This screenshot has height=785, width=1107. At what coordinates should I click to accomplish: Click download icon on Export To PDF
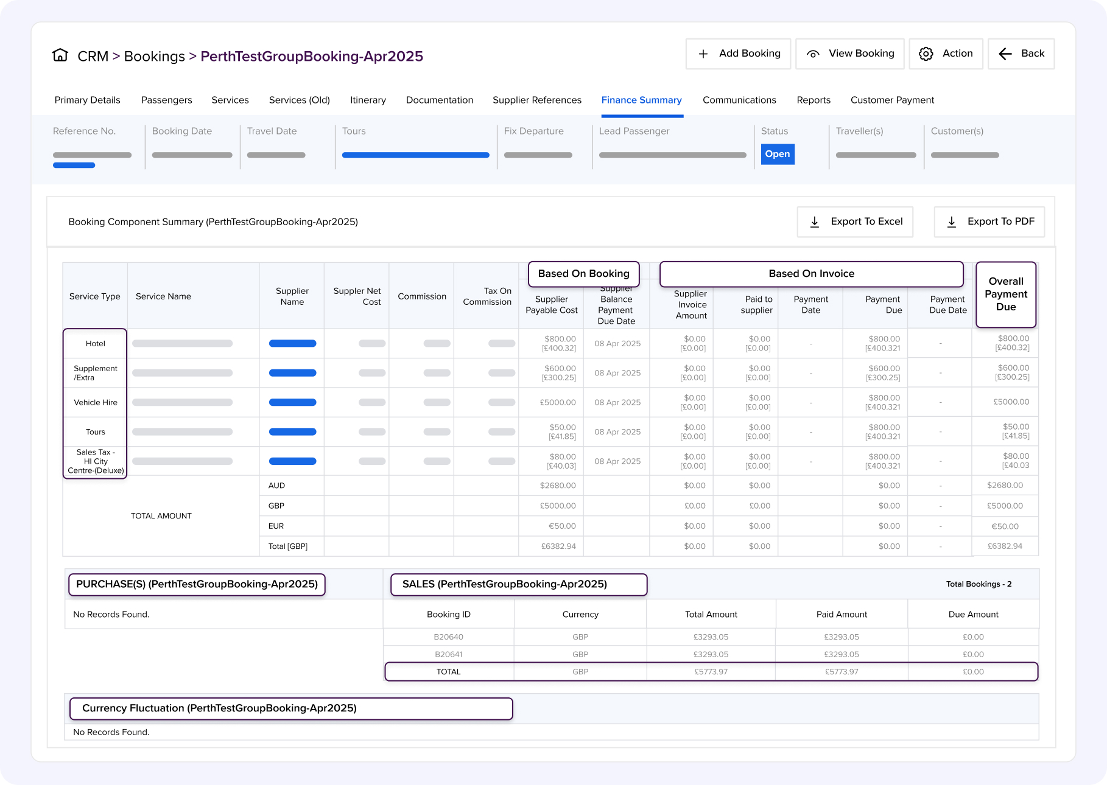[x=952, y=222]
